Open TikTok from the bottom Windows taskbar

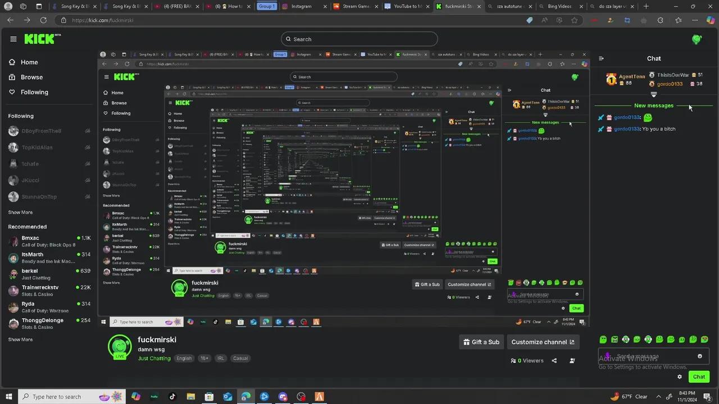pos(172,397)
